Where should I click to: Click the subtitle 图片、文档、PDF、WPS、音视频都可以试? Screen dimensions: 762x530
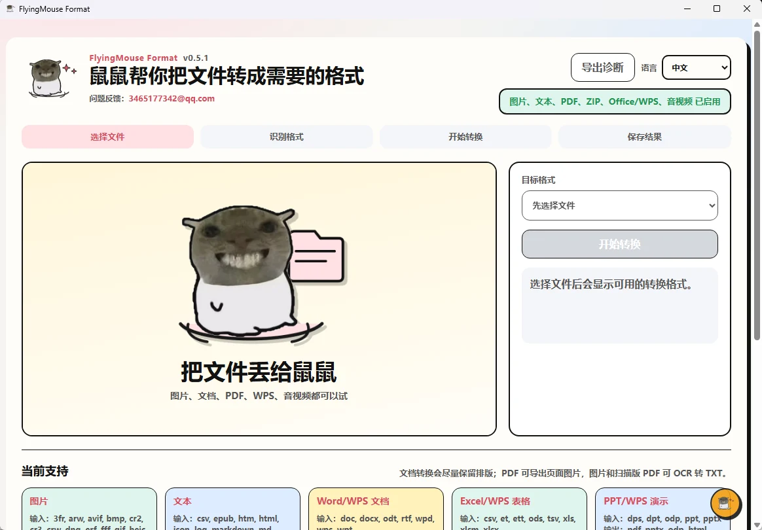(x=259, y=396)
